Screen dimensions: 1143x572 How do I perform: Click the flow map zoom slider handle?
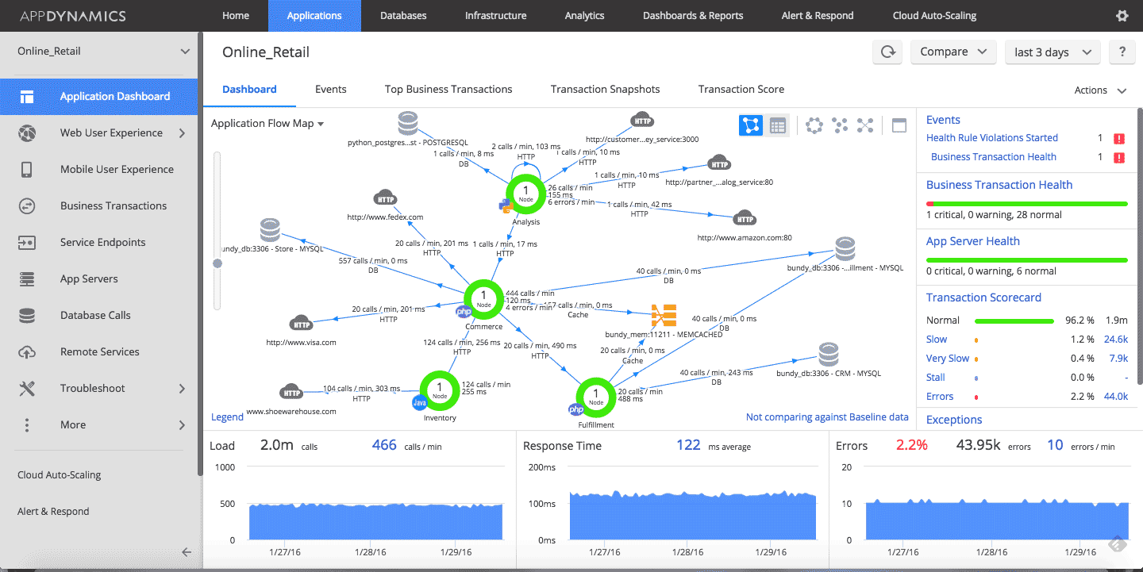point(217,263)
